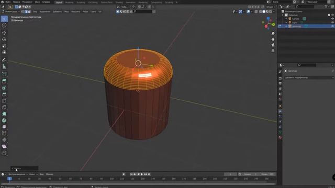Select the Loop Cut tool
This screenshot has width=335, height=188.
coord(4,101)
